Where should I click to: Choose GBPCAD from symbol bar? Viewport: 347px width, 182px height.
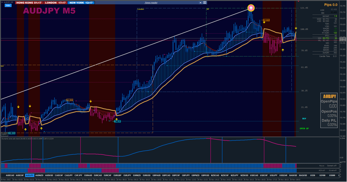pyautogui.click(x=166, y=176)
